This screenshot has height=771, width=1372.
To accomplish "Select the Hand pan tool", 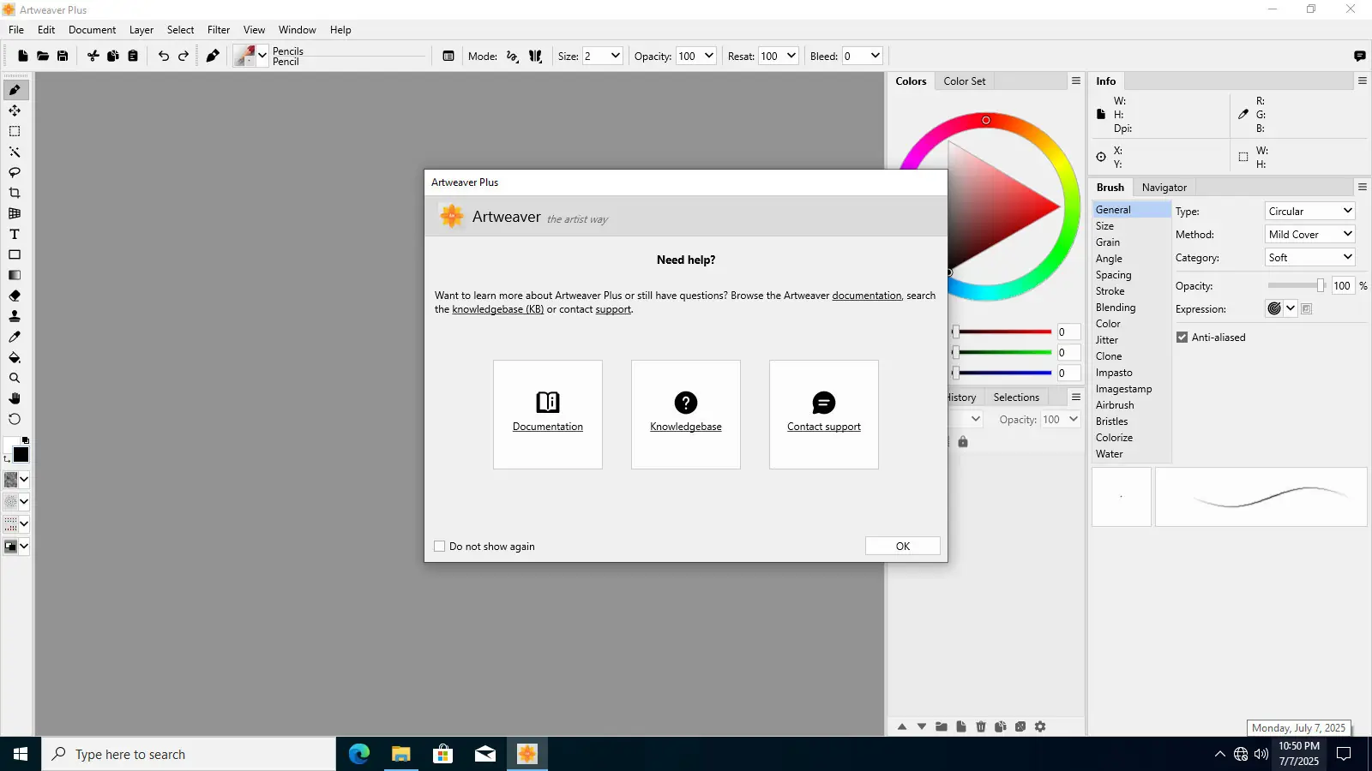I will coord(15,398).
